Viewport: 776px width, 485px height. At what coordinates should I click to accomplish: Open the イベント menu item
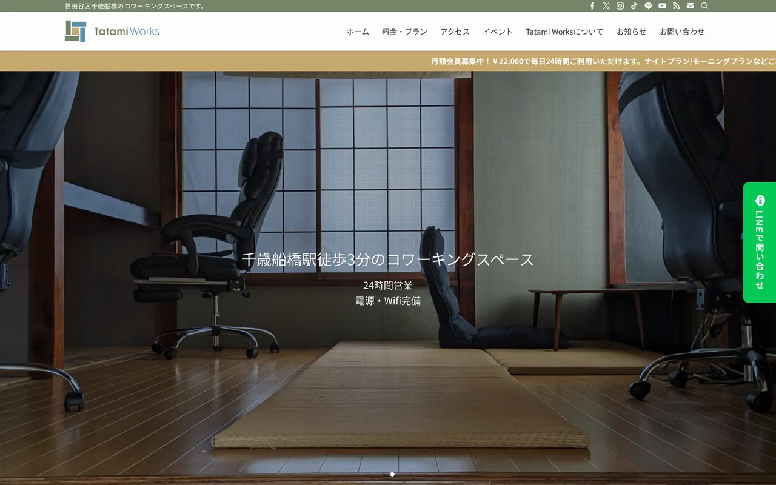tap(498, 32)
